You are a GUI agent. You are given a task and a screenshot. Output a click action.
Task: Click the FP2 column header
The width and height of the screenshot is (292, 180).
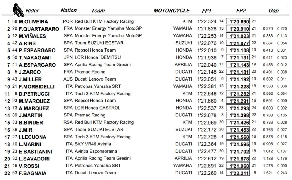pyautogui.click(x=241, y=11)
